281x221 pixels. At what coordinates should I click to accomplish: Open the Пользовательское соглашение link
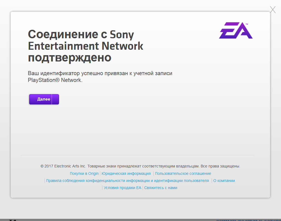[183, 173]
